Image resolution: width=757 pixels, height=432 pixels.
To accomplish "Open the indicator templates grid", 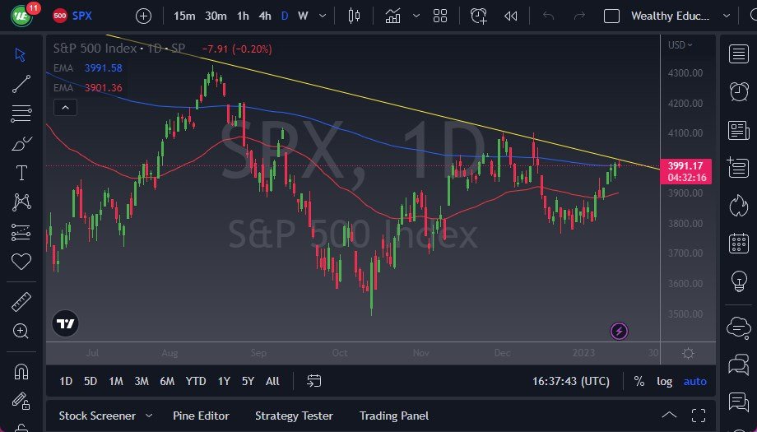I will (440, 16).
